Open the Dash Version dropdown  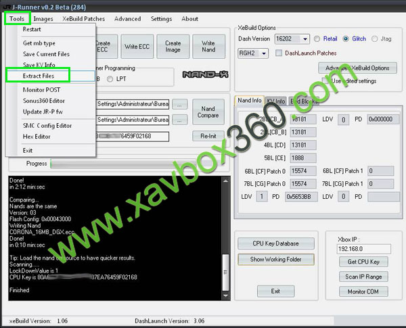305,39
